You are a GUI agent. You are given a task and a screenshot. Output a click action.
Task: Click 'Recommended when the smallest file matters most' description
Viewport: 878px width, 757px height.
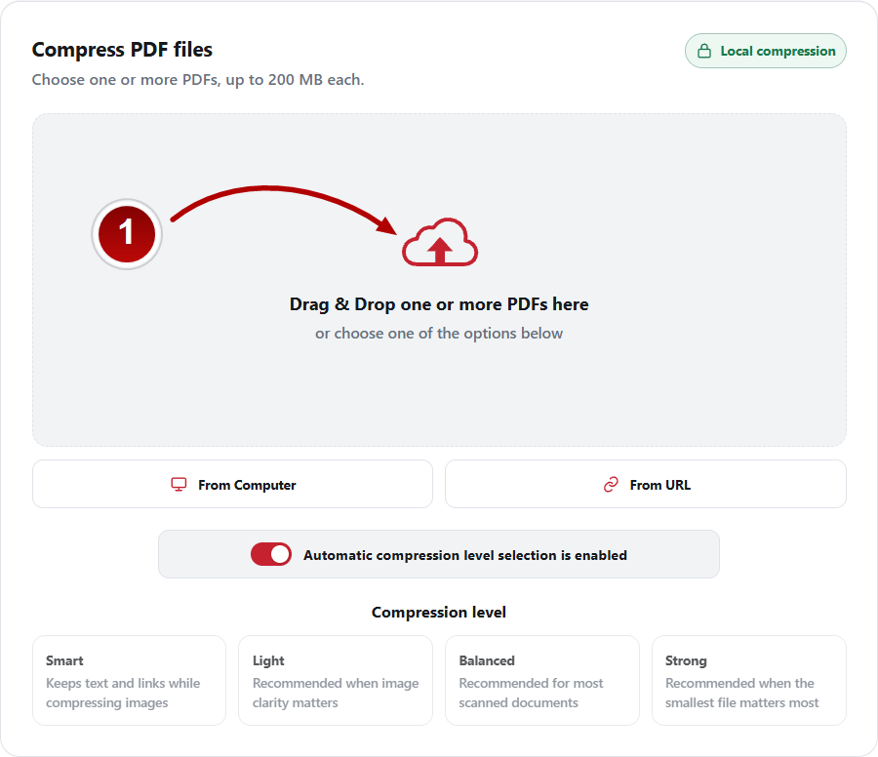click(742, 693)
